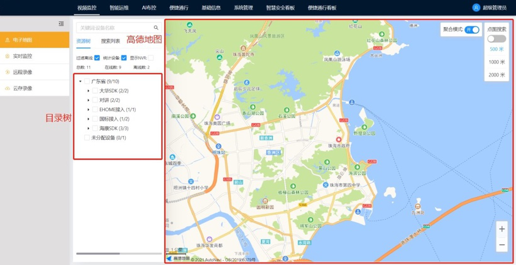Select the 海康SDK (3/3) tree label
This screenshot has width=516, height=265.
(x=114, y=128)
